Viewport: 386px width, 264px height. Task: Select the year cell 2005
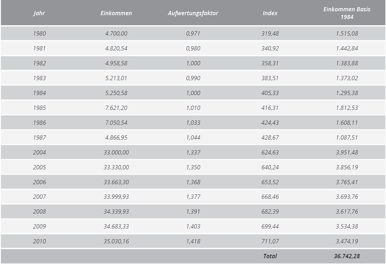(39, 167)
